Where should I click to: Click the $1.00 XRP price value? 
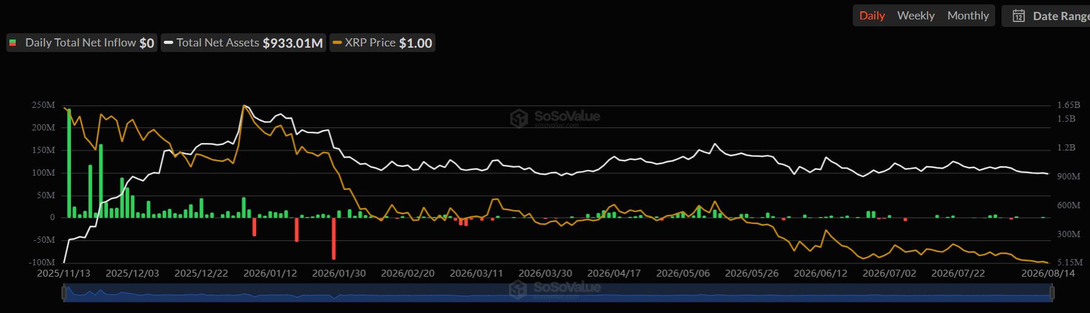click(415, 43)
